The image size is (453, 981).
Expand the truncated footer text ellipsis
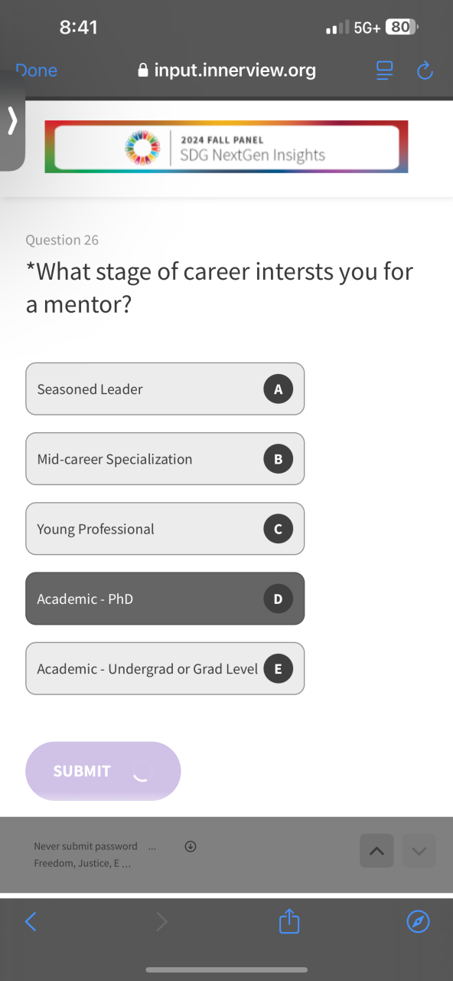point(152,847)
